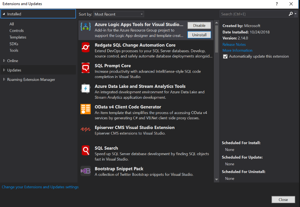
Task: Open the help question mark button
Action: click(277, 4)
